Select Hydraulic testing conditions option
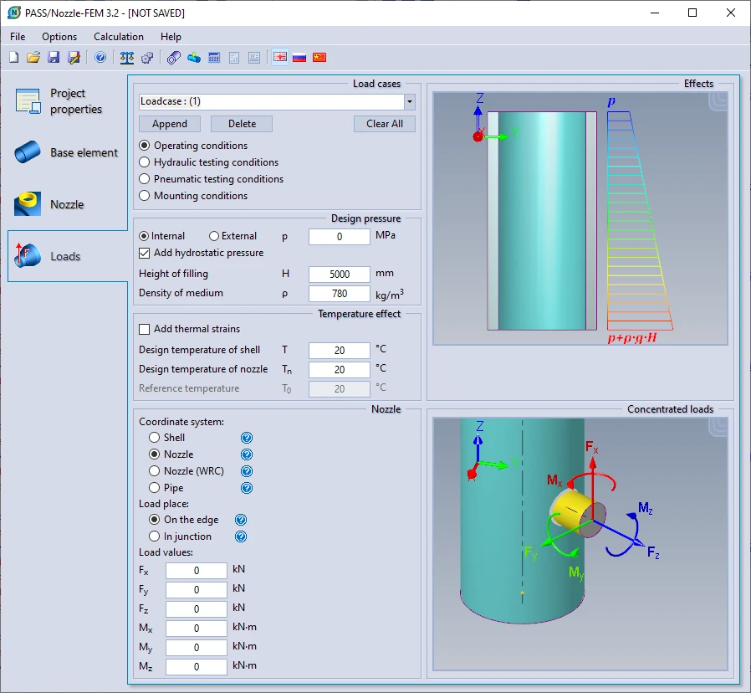751x693 pixels. click(x=145, y=162)
